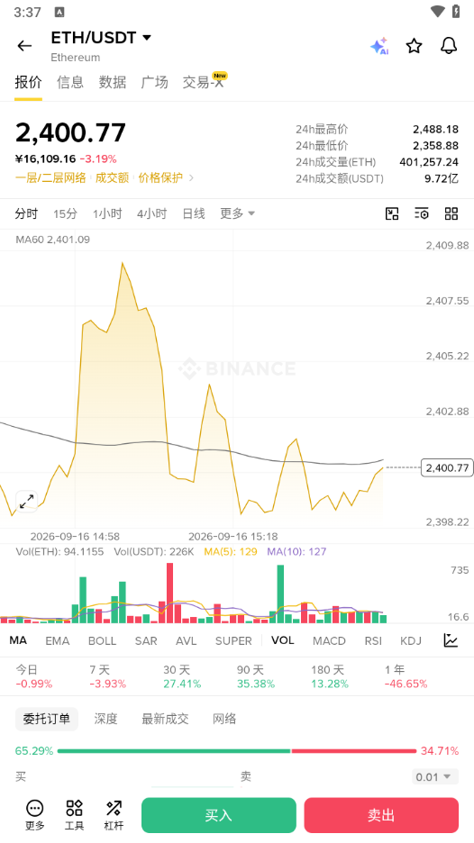Screen dimensions: 474x843
Task: Select the 1年 -46.65% performance
Action: (x=406, y=676)
